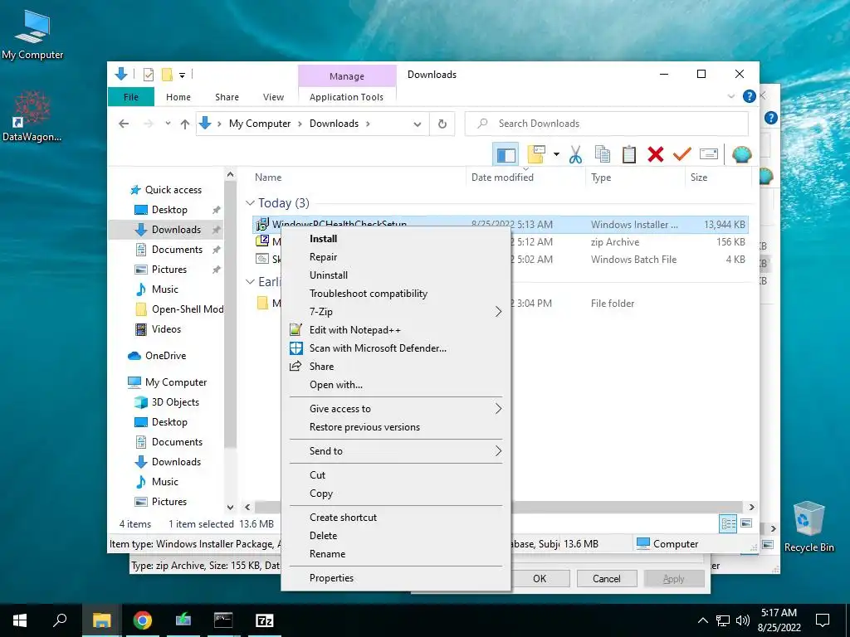Click the new folder toolbar icon
Image resolution: width=850 pixels, height=637 pixels.
coord(536,155)
